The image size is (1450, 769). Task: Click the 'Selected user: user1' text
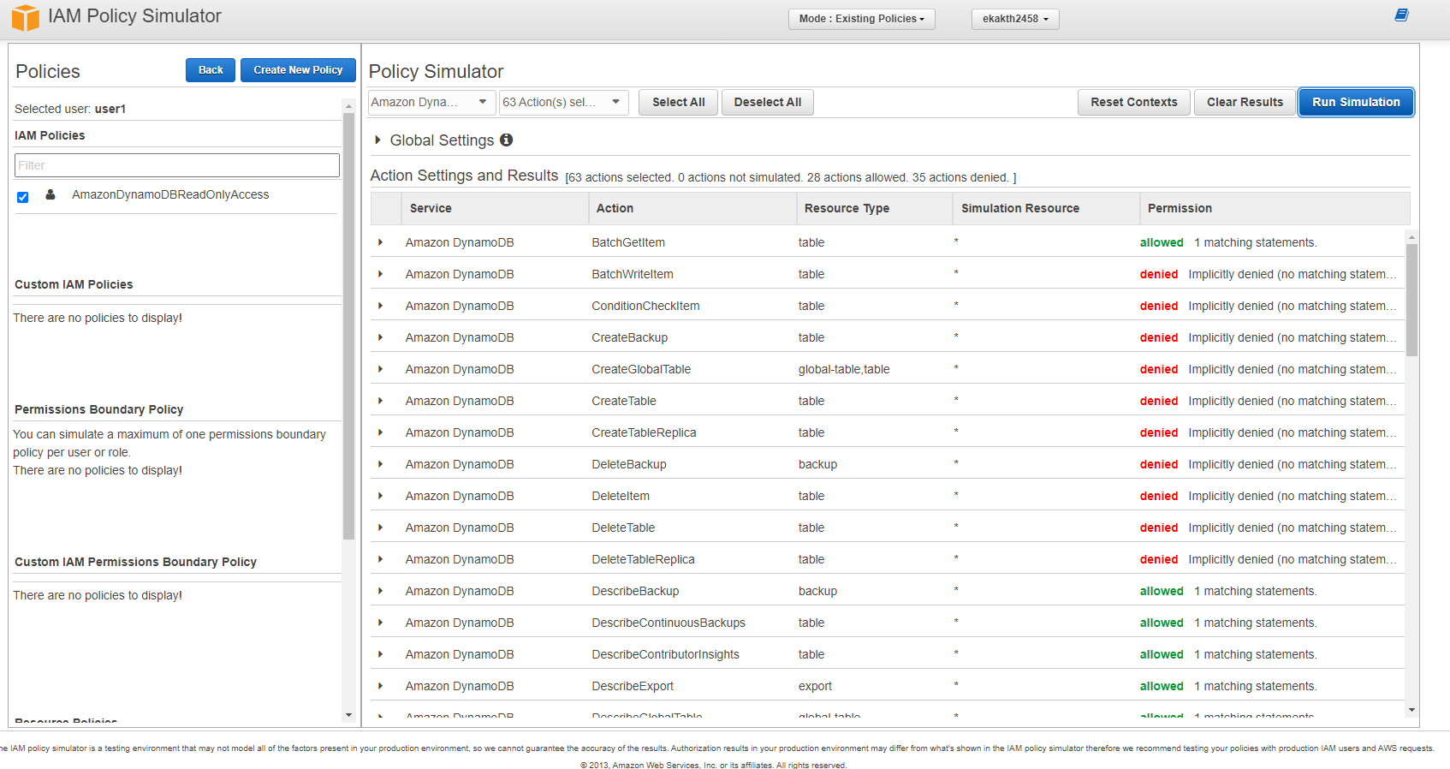click(70, 109)
